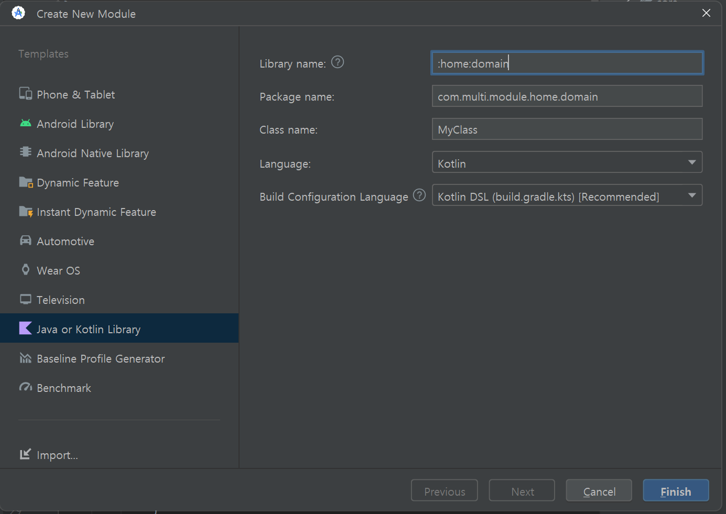Select the Phone & Tablet template
The image size is (726, 514).
(120, 94)
